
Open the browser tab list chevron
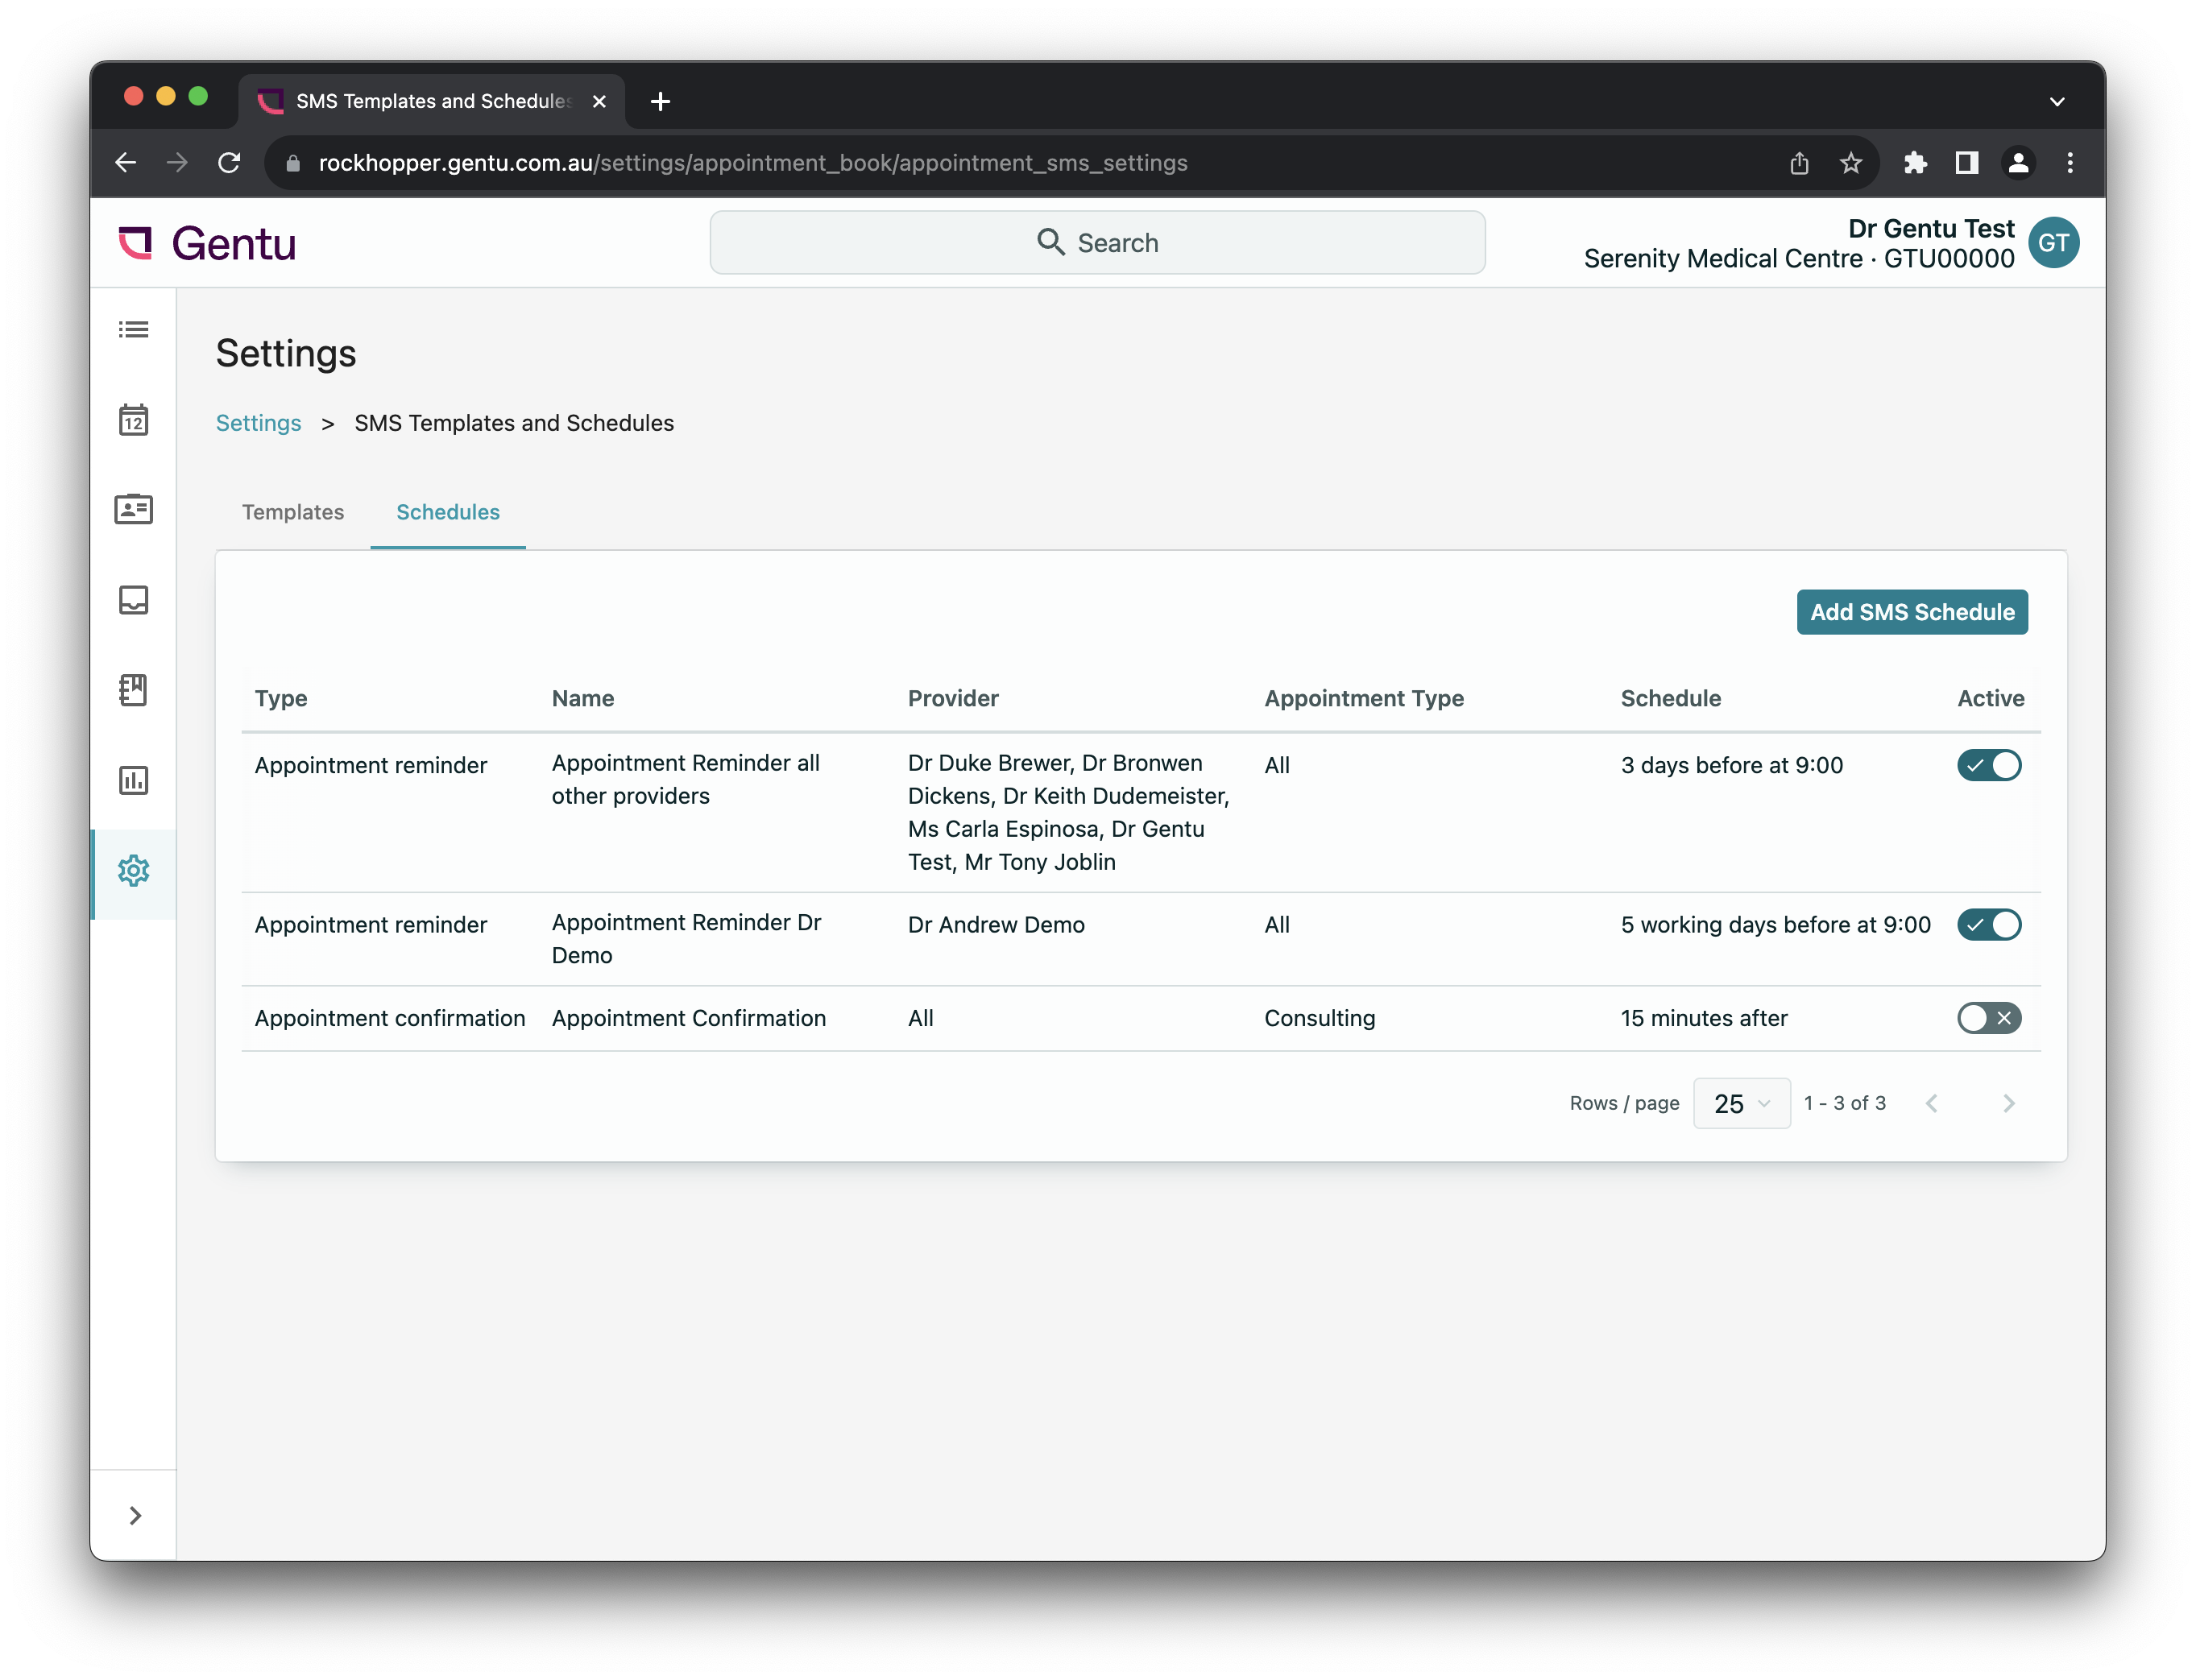pyautogui.click(x=2056, y=101)
